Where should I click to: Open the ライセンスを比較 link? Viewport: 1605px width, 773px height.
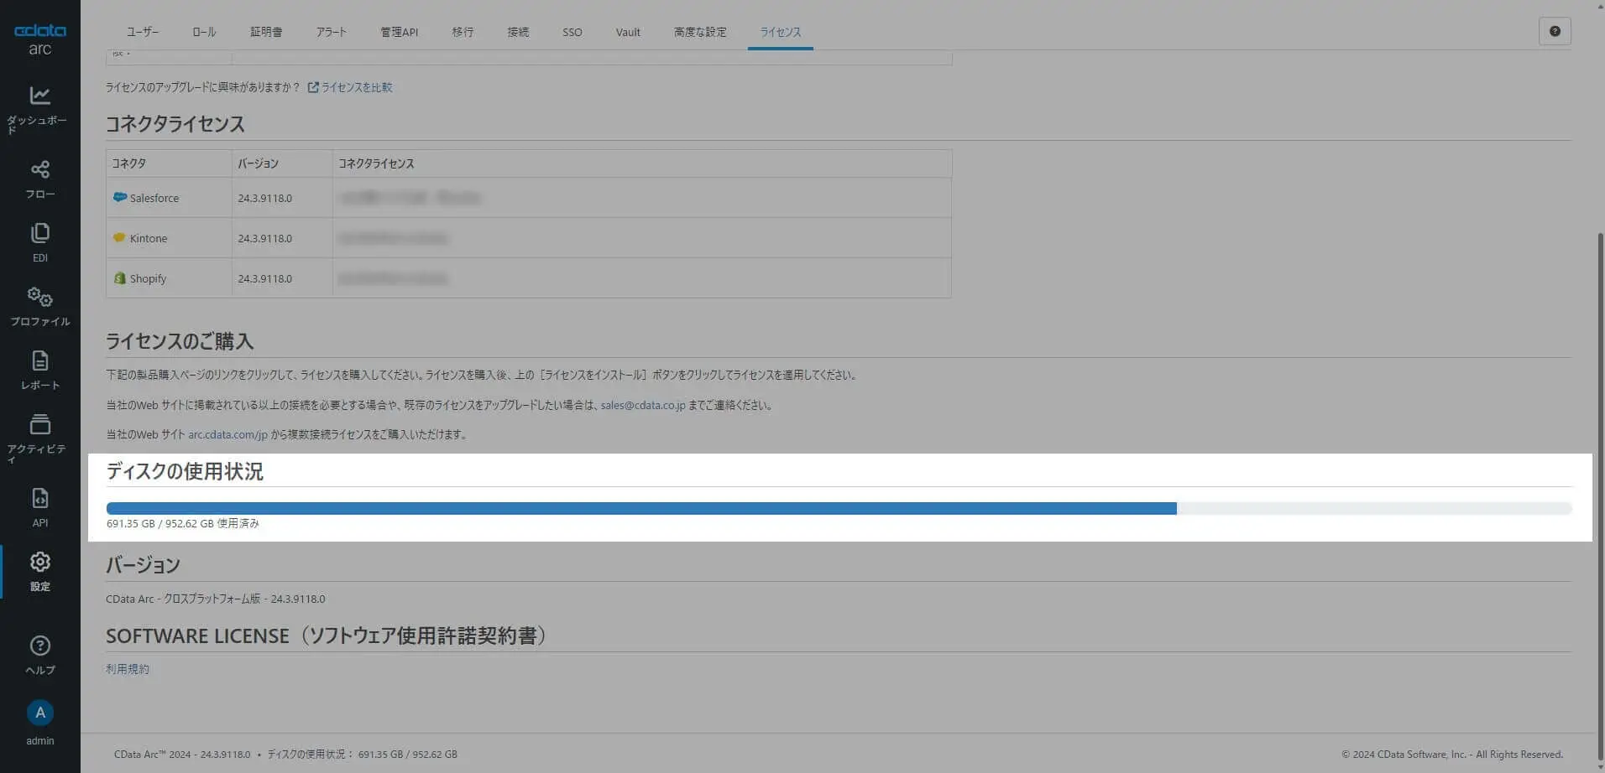tap(357, 87)
